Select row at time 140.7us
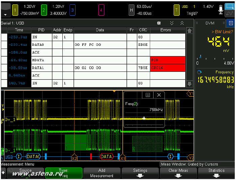 coord(93,83)
